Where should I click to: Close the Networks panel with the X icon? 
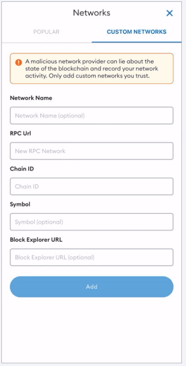(170, 13)
